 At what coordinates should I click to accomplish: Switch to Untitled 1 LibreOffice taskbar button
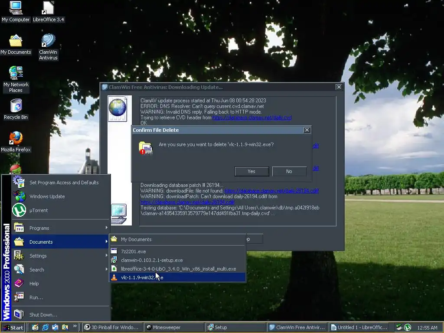[x=359, y=327]
